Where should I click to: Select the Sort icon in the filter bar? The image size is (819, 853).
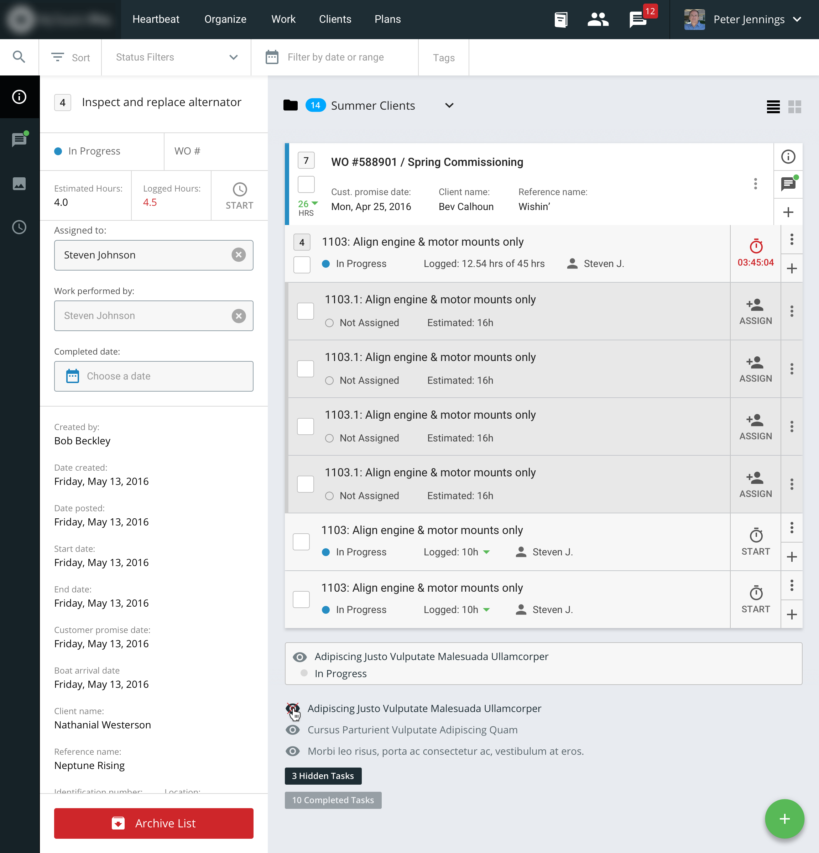click(57, 57)
